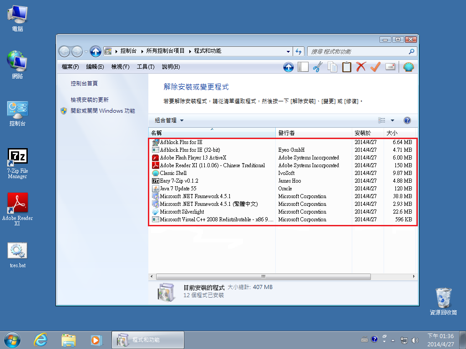Select the 電腦 desktop icon
This screenshot has height=349, width=466.
pyautogui.click(x=18, y=18)
